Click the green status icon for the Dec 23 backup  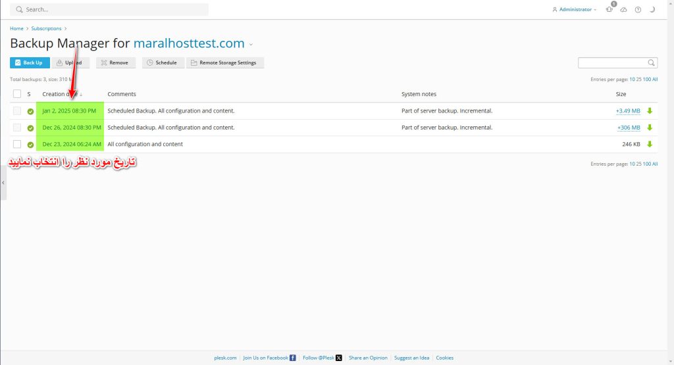30,145
